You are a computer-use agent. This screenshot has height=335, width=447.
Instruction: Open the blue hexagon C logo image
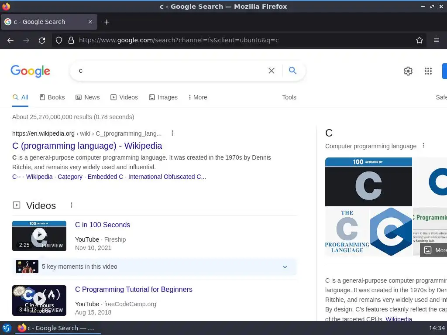coord(391,232)
